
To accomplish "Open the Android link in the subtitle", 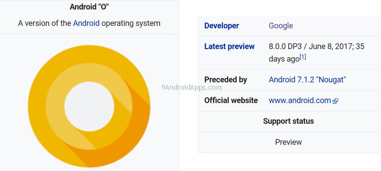I will 86,23.
